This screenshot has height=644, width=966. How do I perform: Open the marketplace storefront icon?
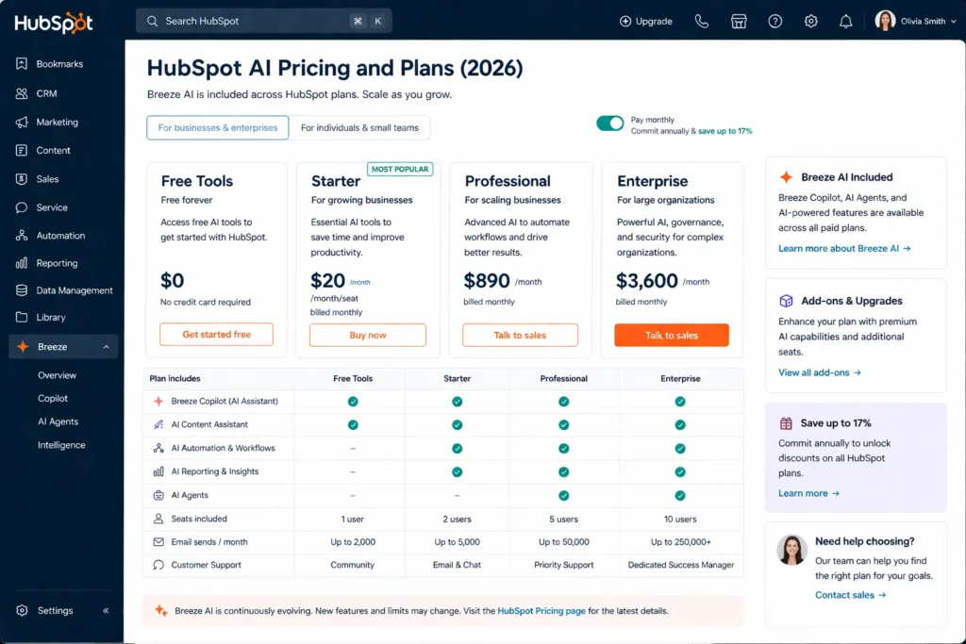739,22
